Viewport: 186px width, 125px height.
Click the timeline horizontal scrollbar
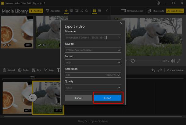click(93, 117)
